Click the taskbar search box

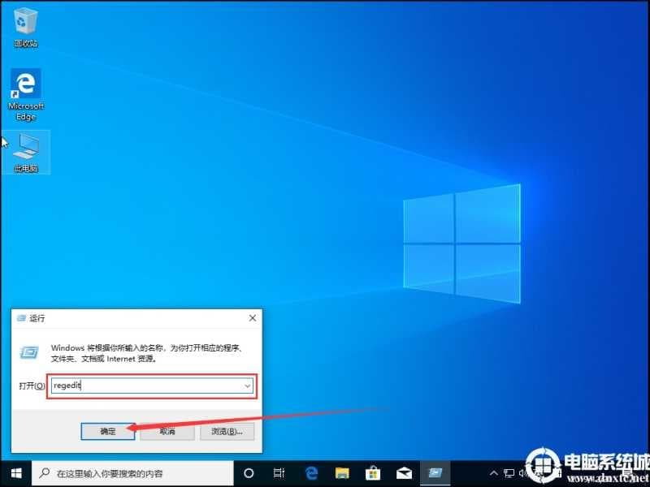click(133, 473)
